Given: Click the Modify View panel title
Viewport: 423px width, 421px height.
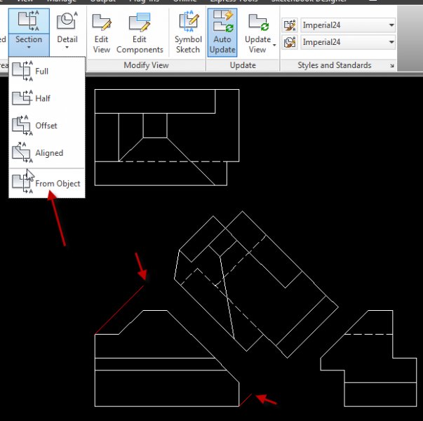Looking at the screenshot, I should tap(146, 65).
